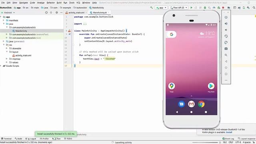This screenshot has height=144, width=256.
Task: Collapse the java folder
Action: click(4, 24)
